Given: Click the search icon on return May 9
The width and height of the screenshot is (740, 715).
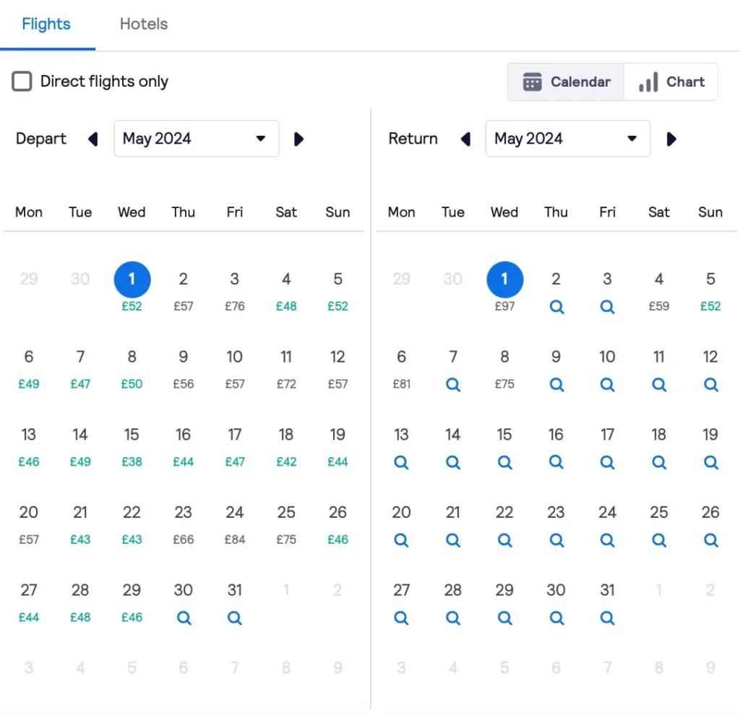Looking at the screenshot, I should pos(556,384).
